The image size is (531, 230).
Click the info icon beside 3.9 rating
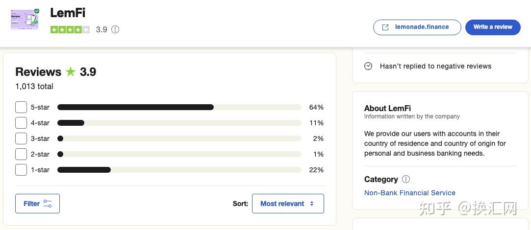pyautogui.click(x=115, y=29)
